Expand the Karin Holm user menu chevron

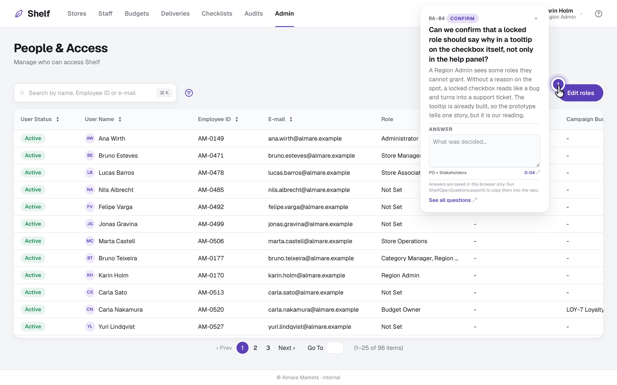pos(581,14)
